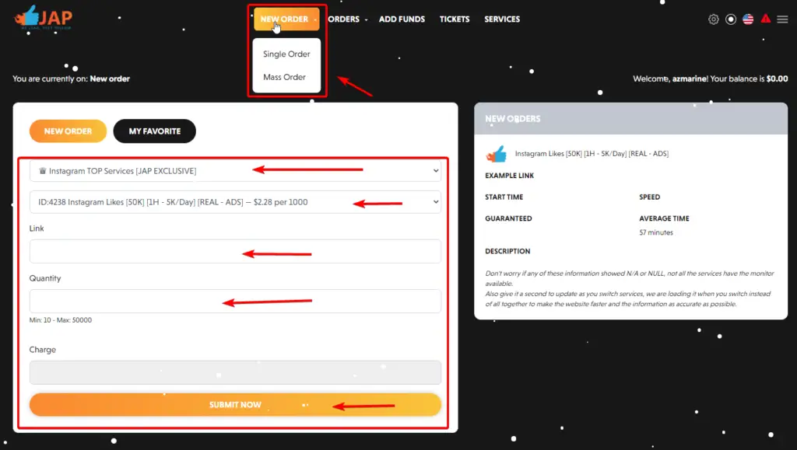This screenshot has height=450, width=797.
Task: Open the NEW ORDER navigation menu
Action: click(x=286, y=19)
